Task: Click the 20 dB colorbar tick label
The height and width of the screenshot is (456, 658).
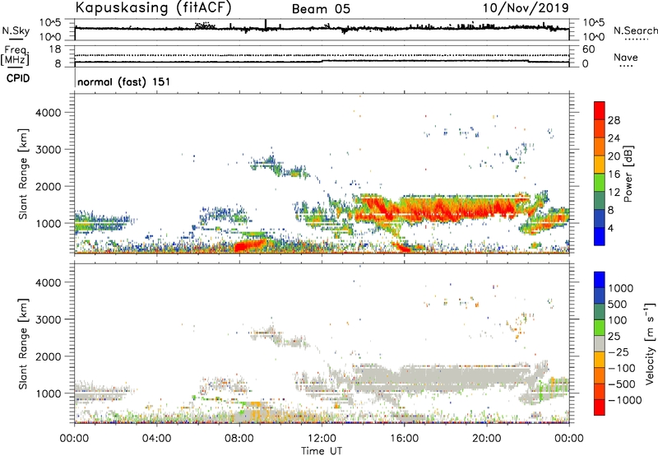Action: [x=614, y=156]
